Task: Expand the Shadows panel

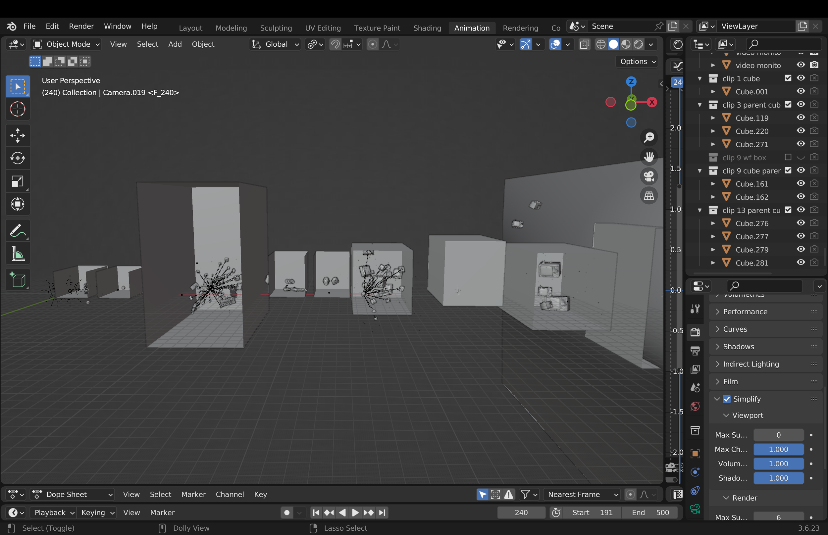Action: tap(738, 346)
